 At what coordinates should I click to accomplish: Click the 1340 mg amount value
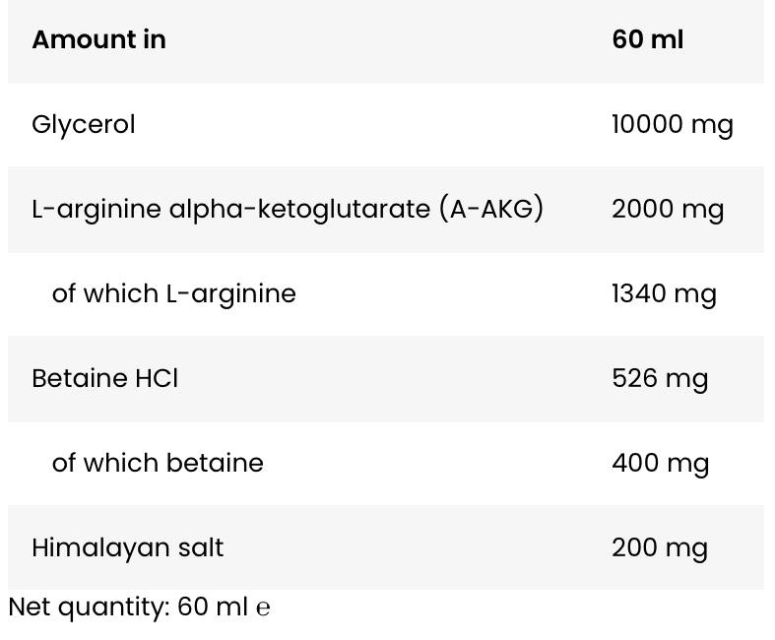tap(663, 294)
